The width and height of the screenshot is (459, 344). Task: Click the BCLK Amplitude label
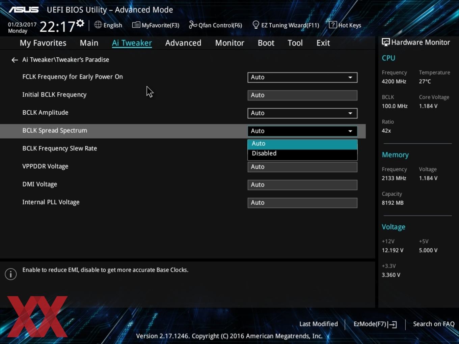[x=45, y=112]
